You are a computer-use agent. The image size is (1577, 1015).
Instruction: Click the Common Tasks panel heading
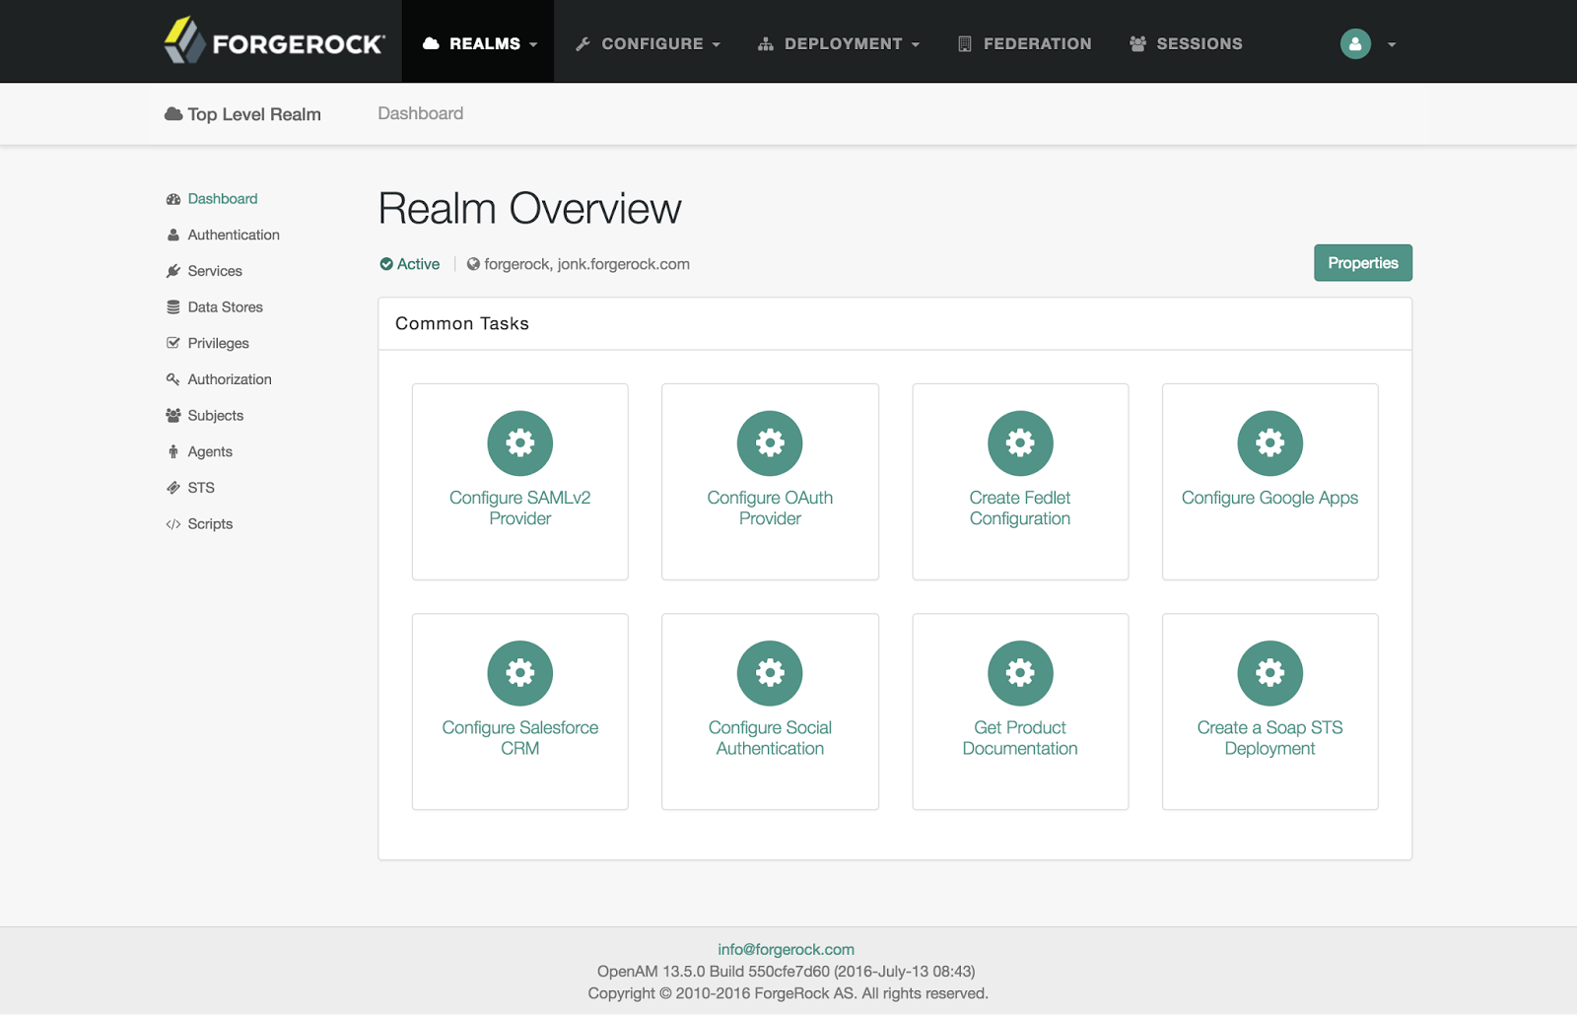pyautogui.click(x=462, y=323)
